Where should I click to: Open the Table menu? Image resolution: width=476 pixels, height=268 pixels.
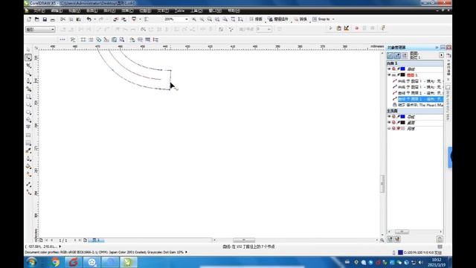tap(179, 10)
